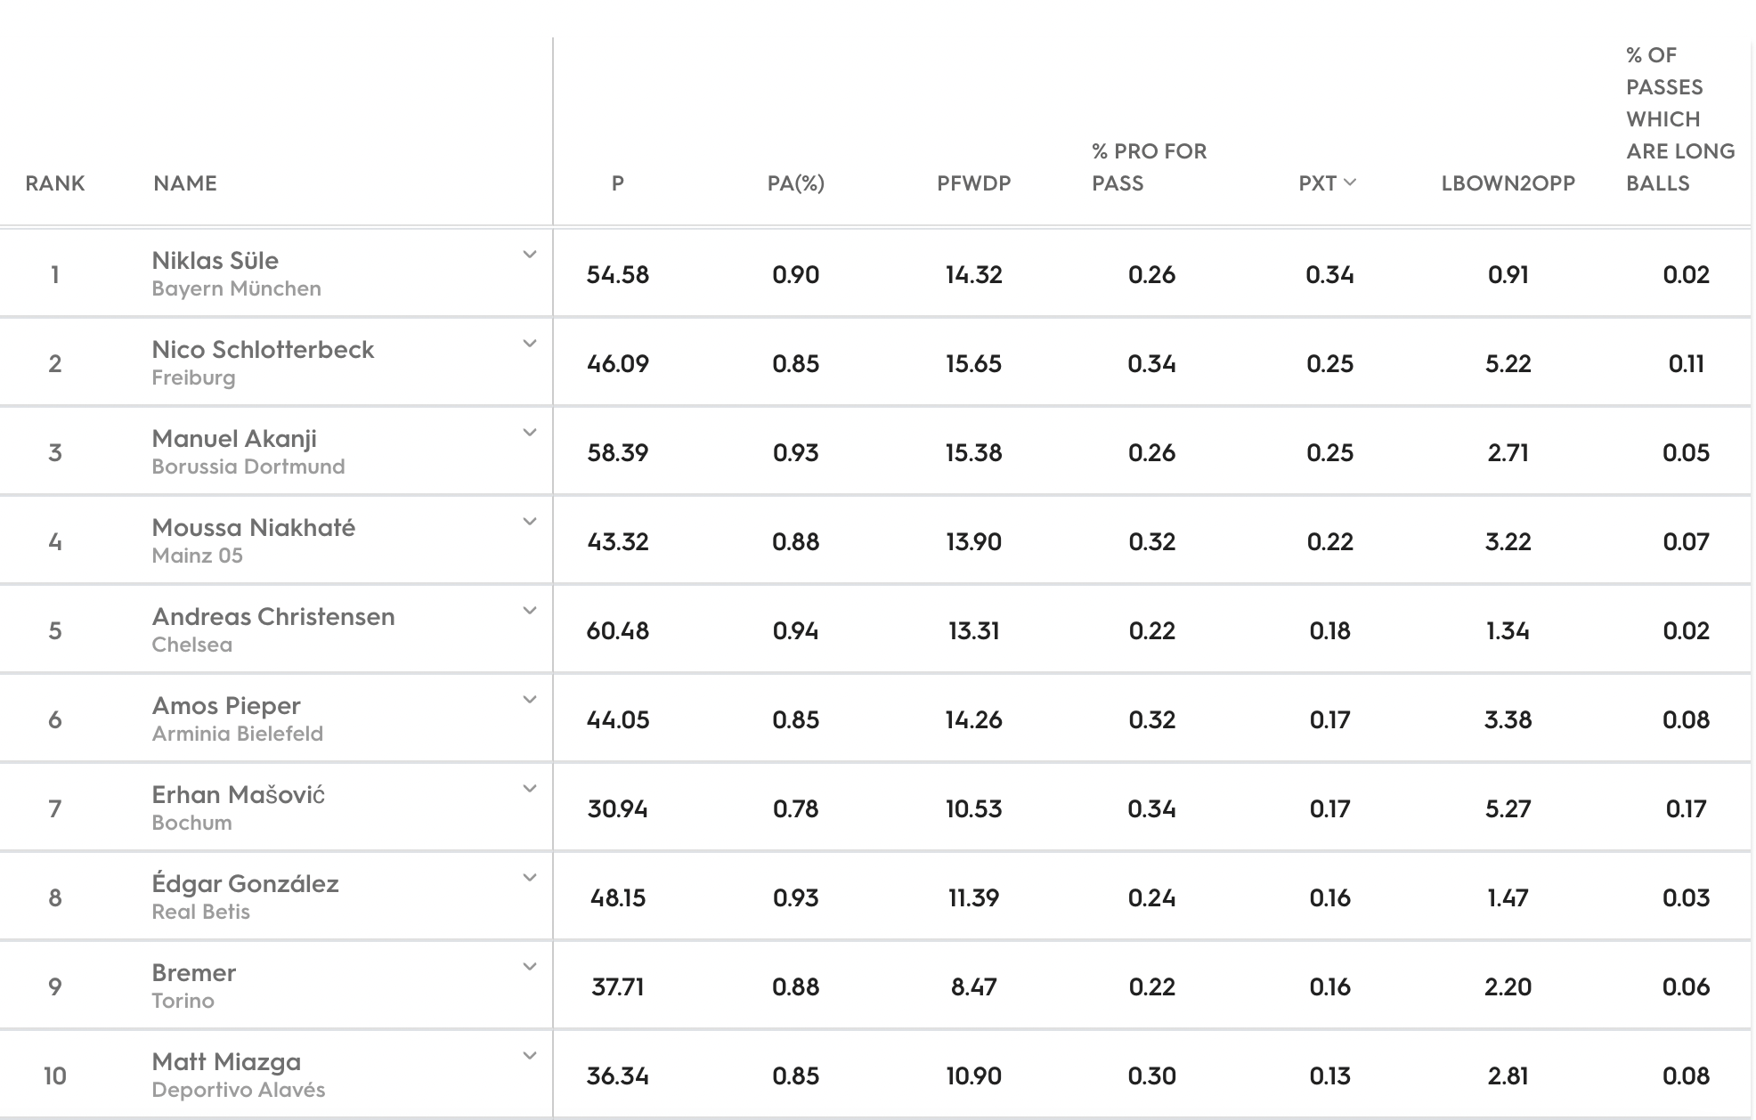The height and width of the screenshot is (1120, 1756).
Task: Expand Moussa Niakhaté row chevron
Action: tap(530, 522)
